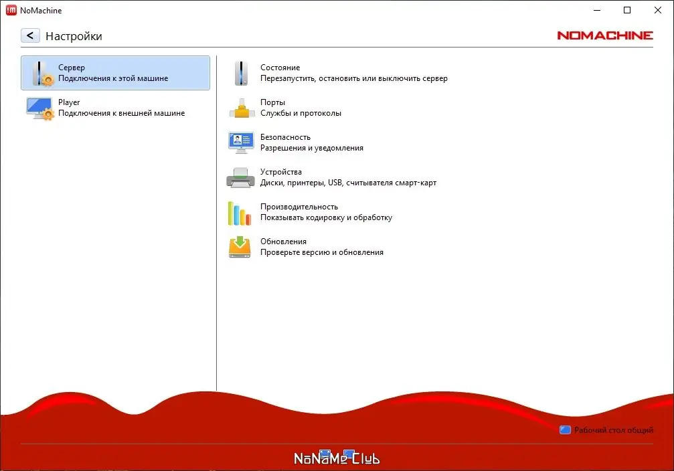
Task: Click the Настройки page heading
Action: click(74, 36)
